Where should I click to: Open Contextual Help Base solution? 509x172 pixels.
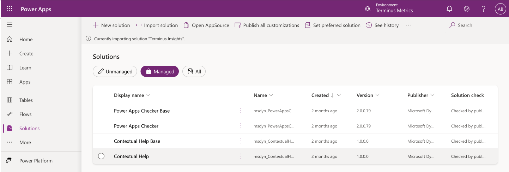point(137,141)
